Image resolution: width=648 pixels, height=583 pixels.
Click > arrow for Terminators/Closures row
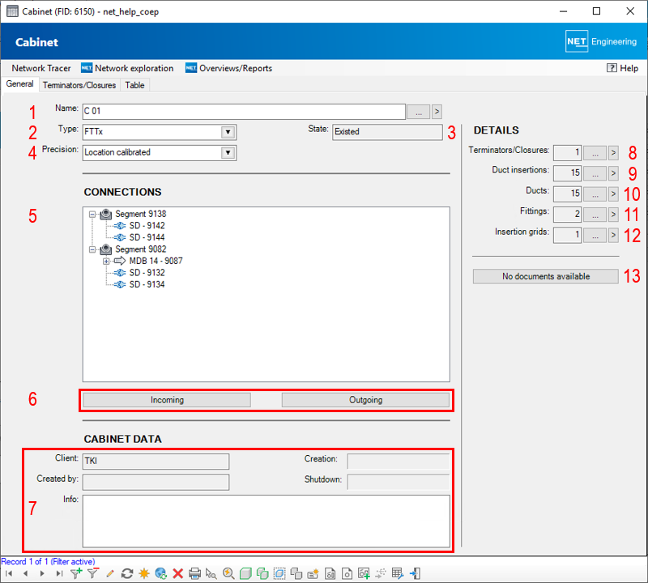613,153
